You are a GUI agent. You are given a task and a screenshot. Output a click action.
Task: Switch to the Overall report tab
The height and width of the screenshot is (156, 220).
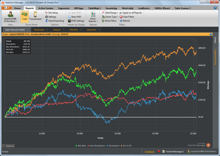pyautogui.click(x=57, y=30)
